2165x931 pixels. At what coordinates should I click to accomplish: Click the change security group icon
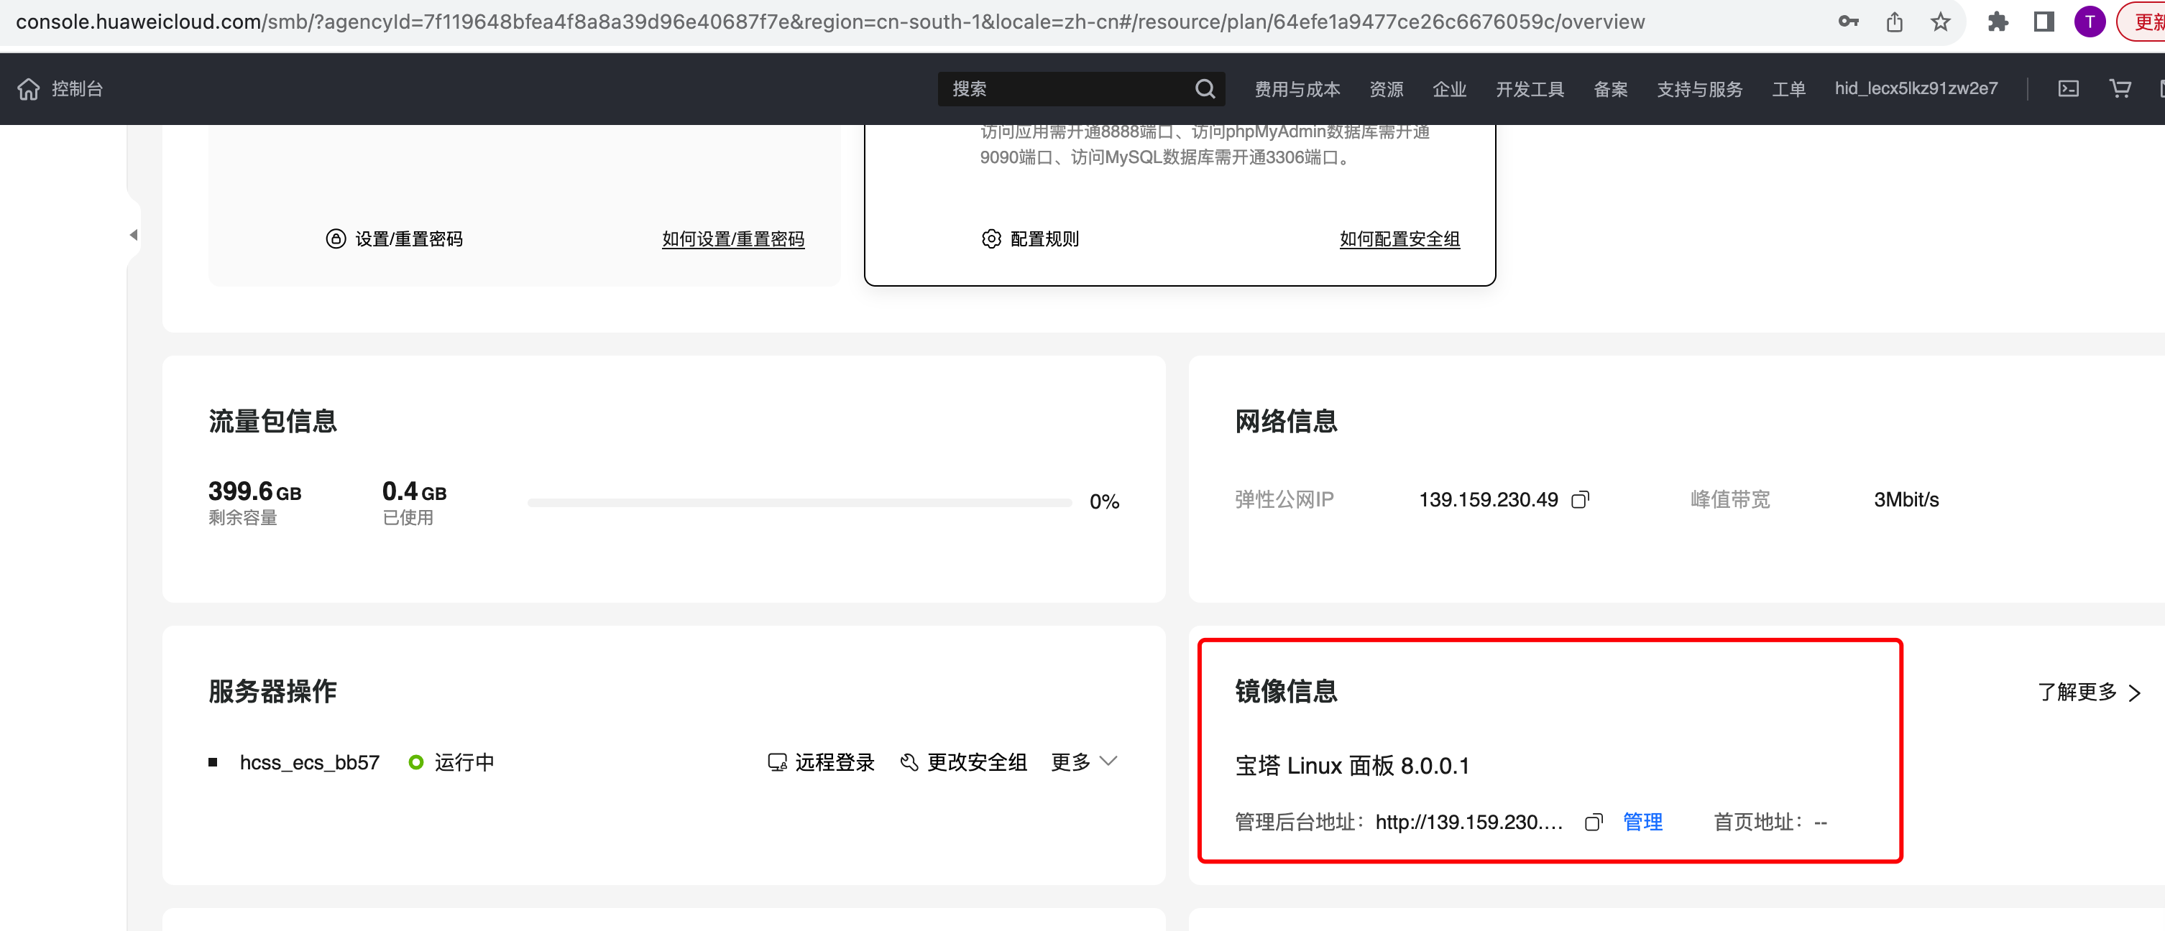coord(909,762)
